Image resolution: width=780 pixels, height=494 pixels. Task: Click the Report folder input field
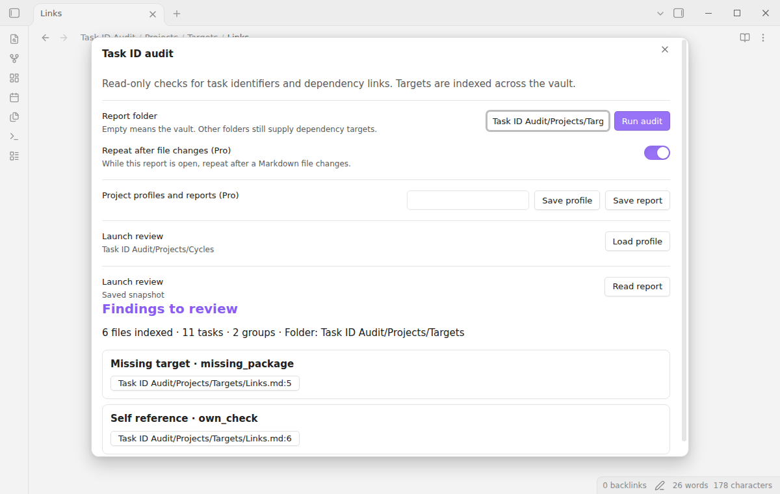pyautogui.click(x=548, y=121)
